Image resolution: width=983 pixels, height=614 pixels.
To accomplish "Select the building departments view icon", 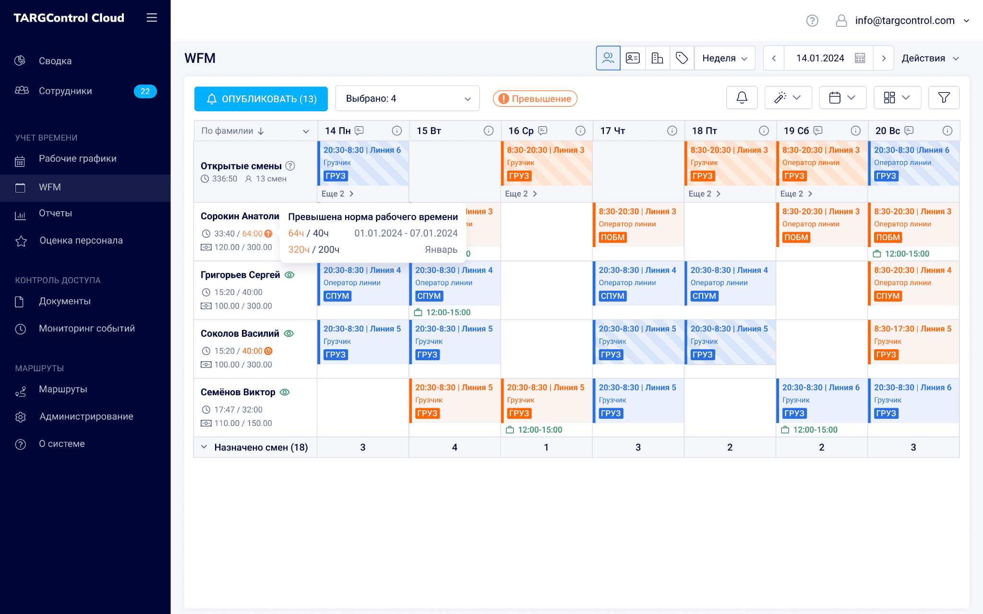I will [x=657, y=58].
